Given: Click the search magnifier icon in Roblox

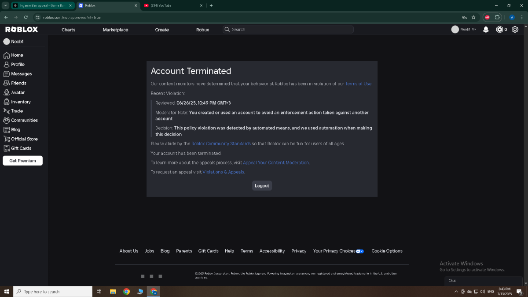Looking at the screenshot, I should [x=227, y=29].
